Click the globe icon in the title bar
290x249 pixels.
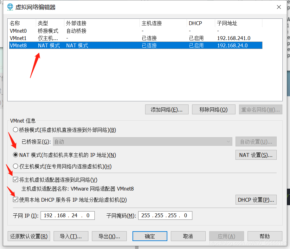click(x=10, y=7)
